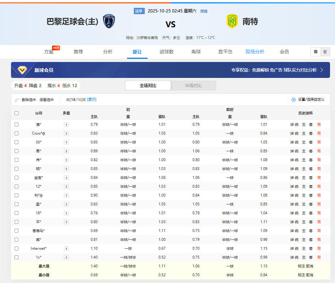The width and height of the screenshot is (335, 283).
Task: Click the soccer ball icon beside Crow*
Action: tap(44, 134)
